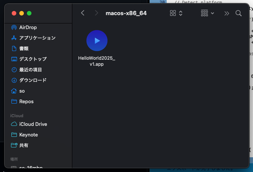Select アプリケーション in the sidebar

coord(38,38)
